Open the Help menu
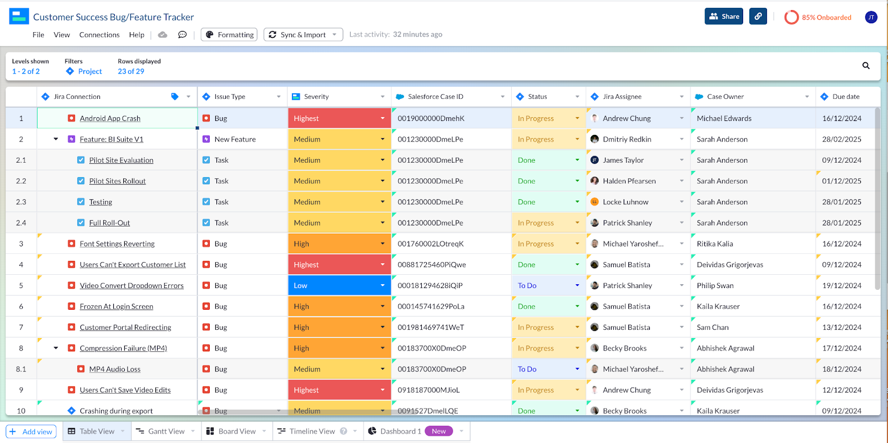This screenshot has width=888, height=443. 137,34
